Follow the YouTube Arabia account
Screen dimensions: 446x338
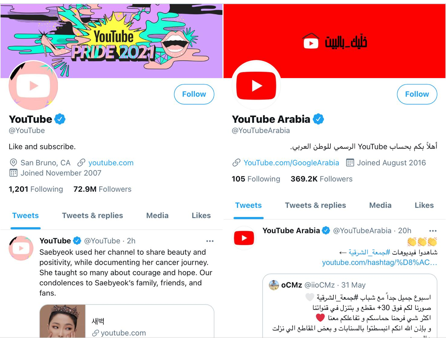click(417, 94)
